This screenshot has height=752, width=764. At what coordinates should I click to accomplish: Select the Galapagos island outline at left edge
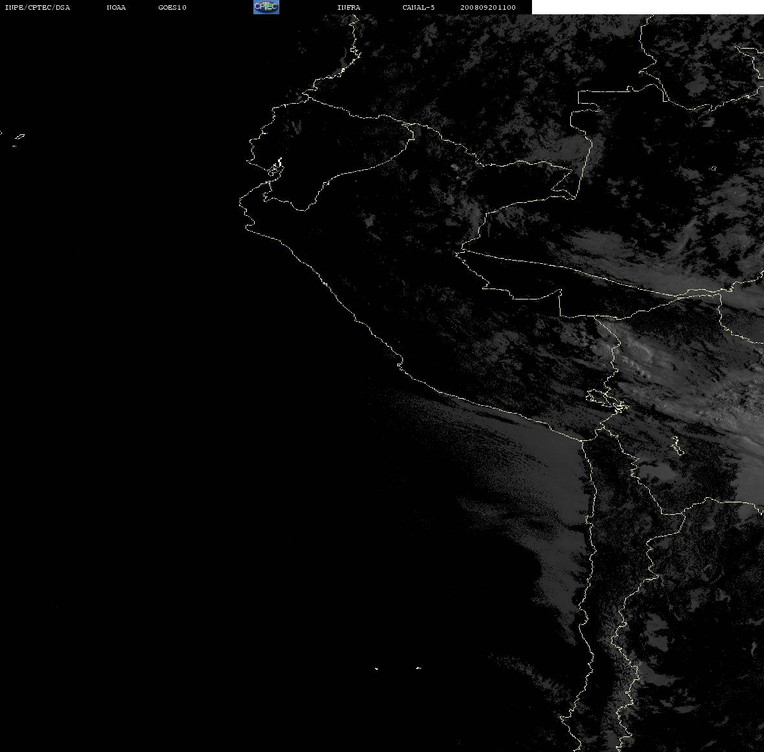coord(19,137)
